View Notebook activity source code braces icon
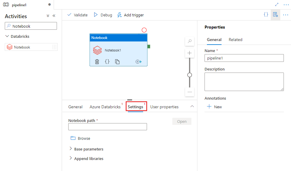The width and height of the screenshot is (291, 171). coord(107,62)
